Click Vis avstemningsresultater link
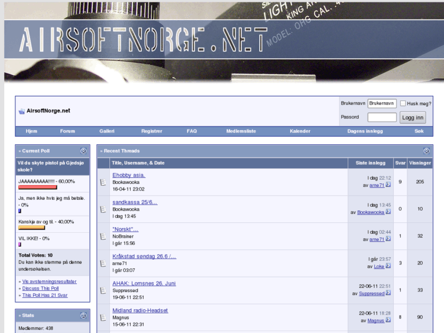This screenshot has height=333, width=444. point(49,282)
